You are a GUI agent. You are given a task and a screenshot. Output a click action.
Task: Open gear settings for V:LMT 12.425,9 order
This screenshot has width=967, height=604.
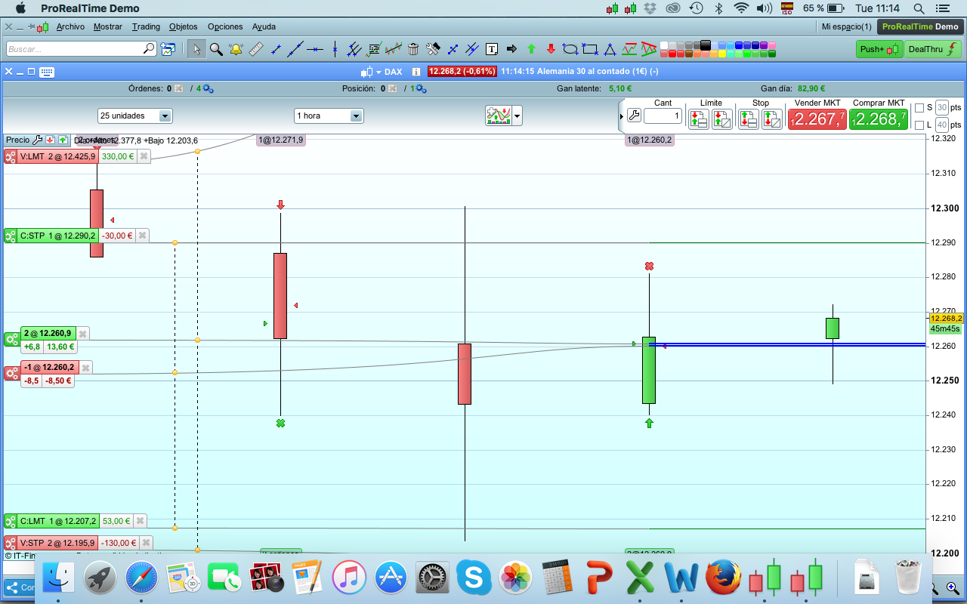coord(11,156)
